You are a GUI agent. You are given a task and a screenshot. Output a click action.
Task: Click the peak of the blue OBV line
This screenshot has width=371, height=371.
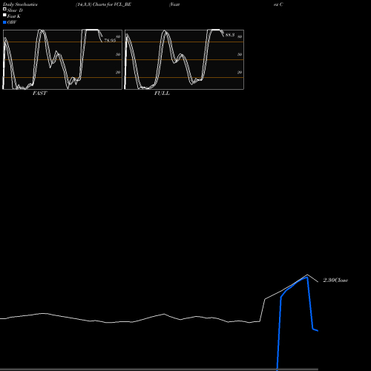[307, 277]
